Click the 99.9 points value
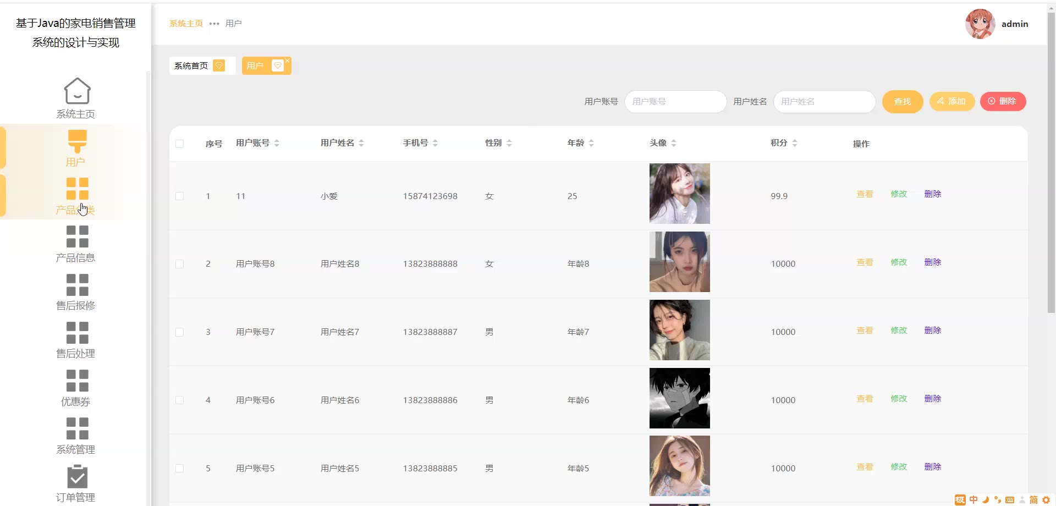This screenshot has height=506, width=1056. [x=779, y=196]
